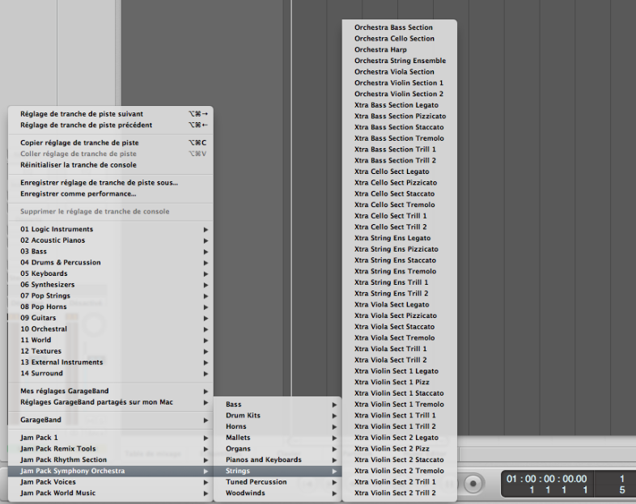Expand the 07 Pop Strings submenu
The width and height of the screenshot is (636, 504).
(110, 295)
